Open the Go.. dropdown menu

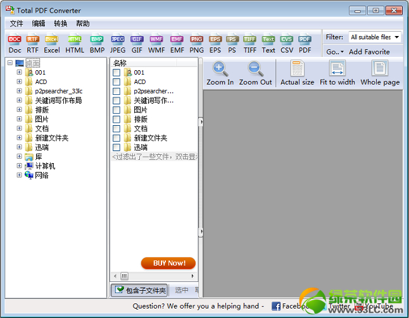(x=335, y=52)
